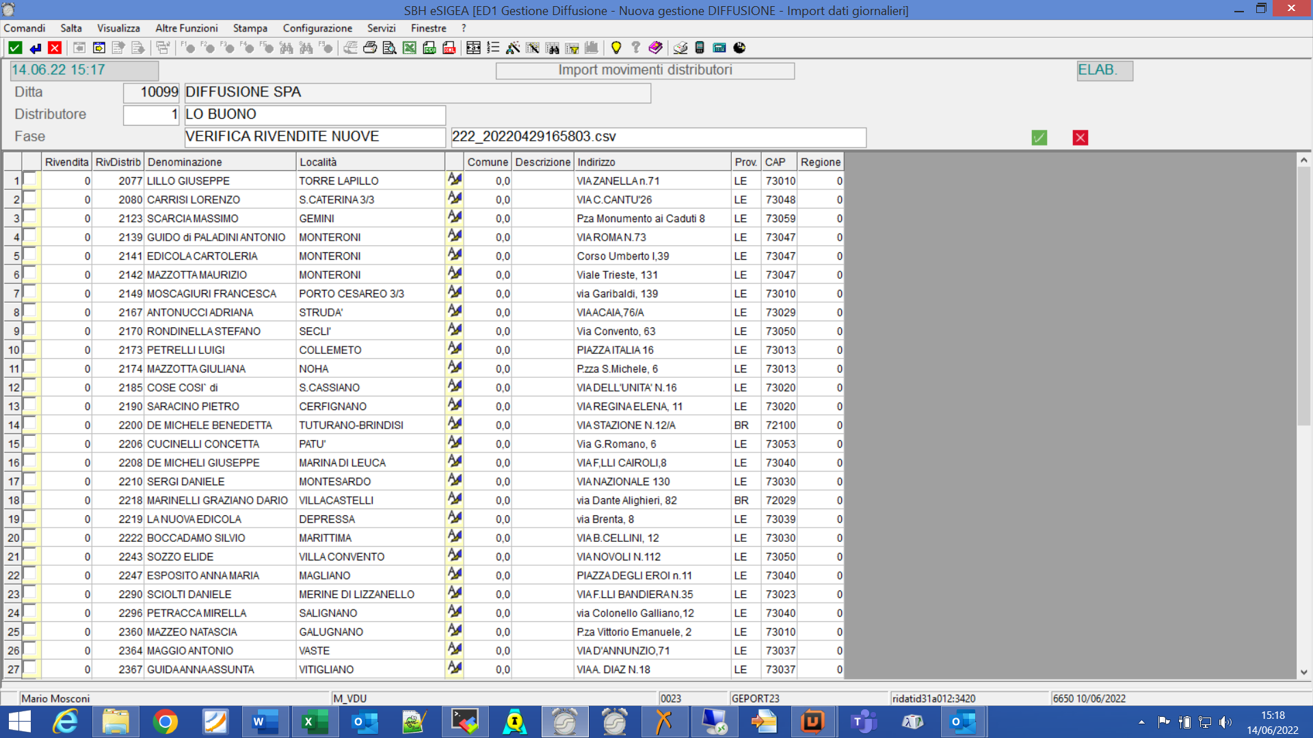The image size is (1313, 738).
Task: Click the green confirm button beside filename
Action: point(1039,137)
